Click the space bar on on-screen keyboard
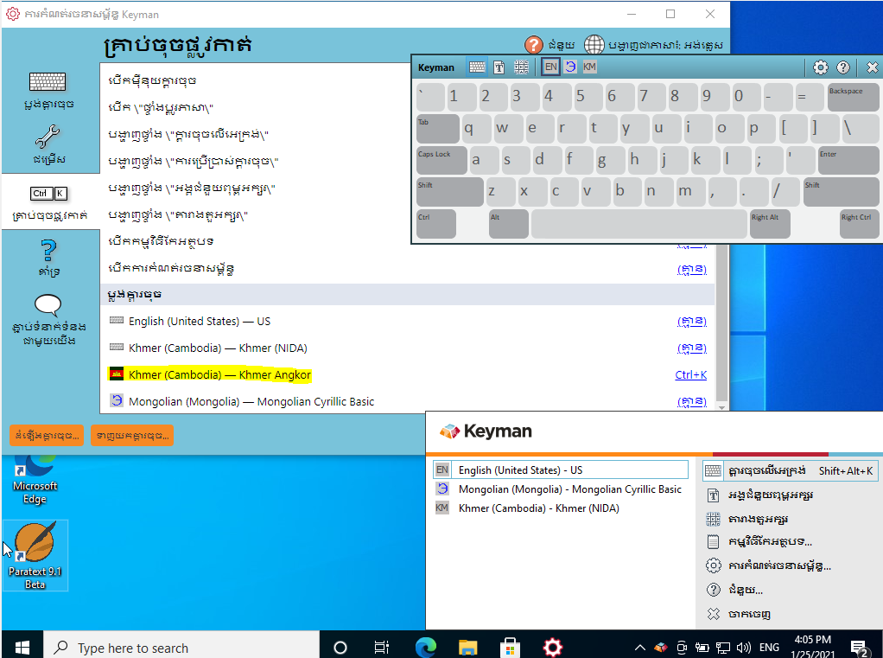The image size is (883, 658). coord(638,224)
